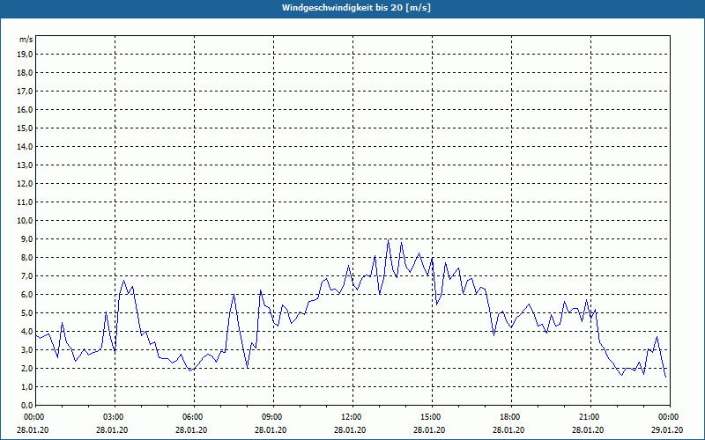Click the '5,0' y-axis label
This screenshot has height=440, width=705.
(27, 313)
